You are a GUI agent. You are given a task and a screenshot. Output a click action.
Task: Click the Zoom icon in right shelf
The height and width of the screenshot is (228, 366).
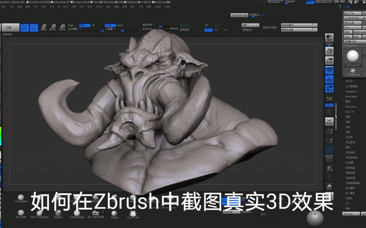[329, 51]
